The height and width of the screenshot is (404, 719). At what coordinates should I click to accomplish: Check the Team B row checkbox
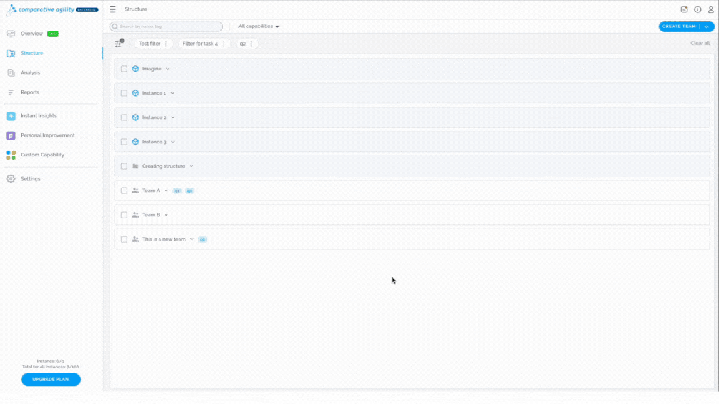pyautogui.click(x=124, y=215)
